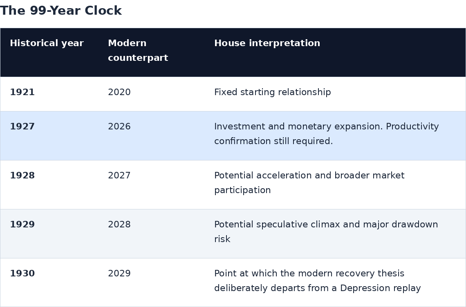Select the 2028 counterpart cell

coord(119,225)
